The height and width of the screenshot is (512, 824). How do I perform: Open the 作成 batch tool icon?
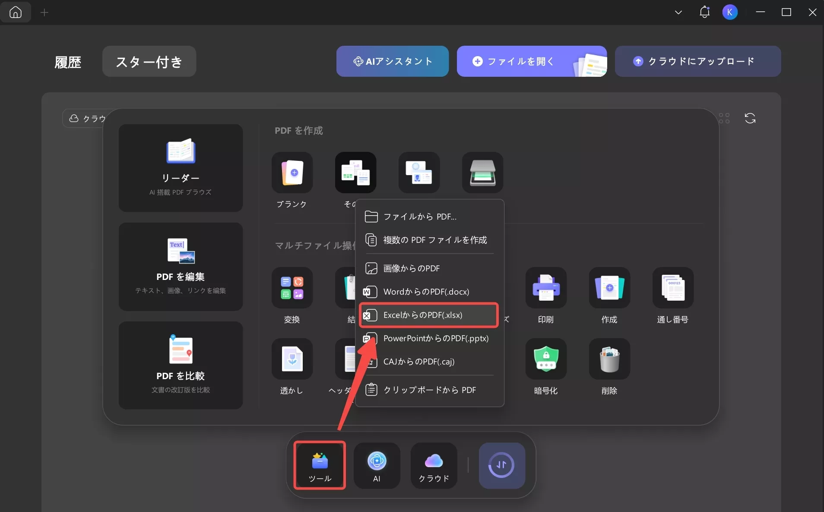(x=609, y=288)
